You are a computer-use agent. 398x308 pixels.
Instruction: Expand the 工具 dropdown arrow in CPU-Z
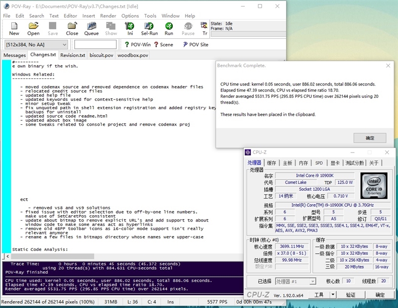coord(333,295)
